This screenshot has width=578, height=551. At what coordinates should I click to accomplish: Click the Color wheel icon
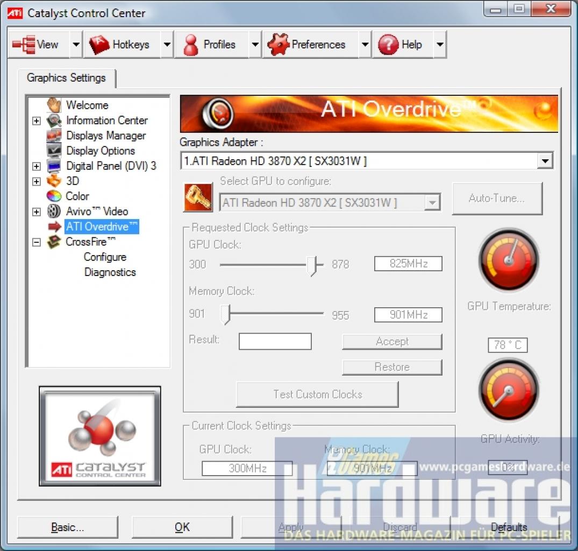point(54,196)
